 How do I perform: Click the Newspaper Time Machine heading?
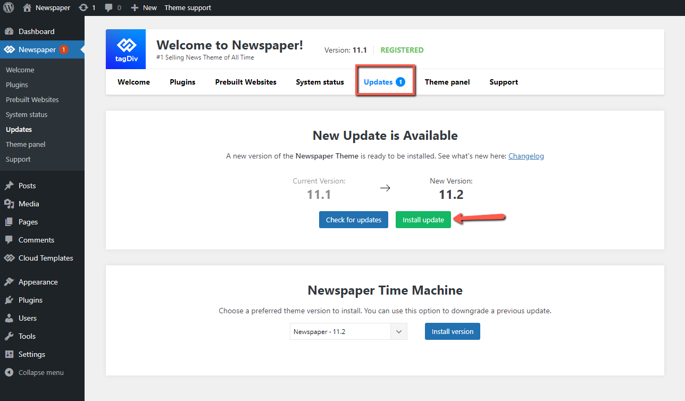pyautogui.click(x=385, y=290)
